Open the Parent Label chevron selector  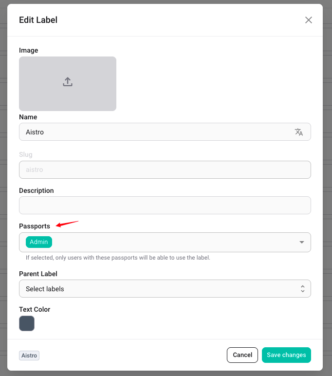302,289
